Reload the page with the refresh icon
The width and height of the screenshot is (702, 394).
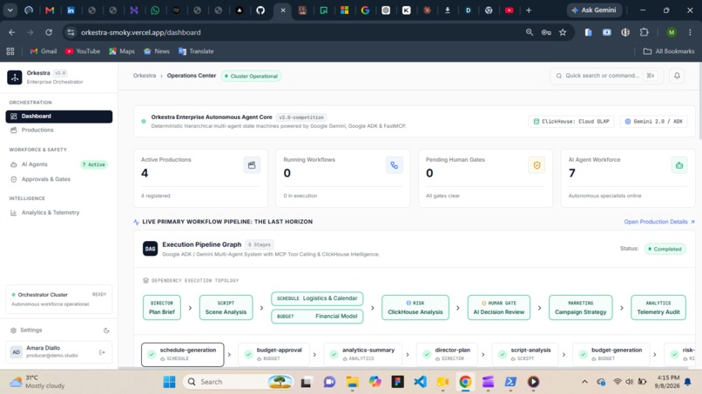coord(49,32)
